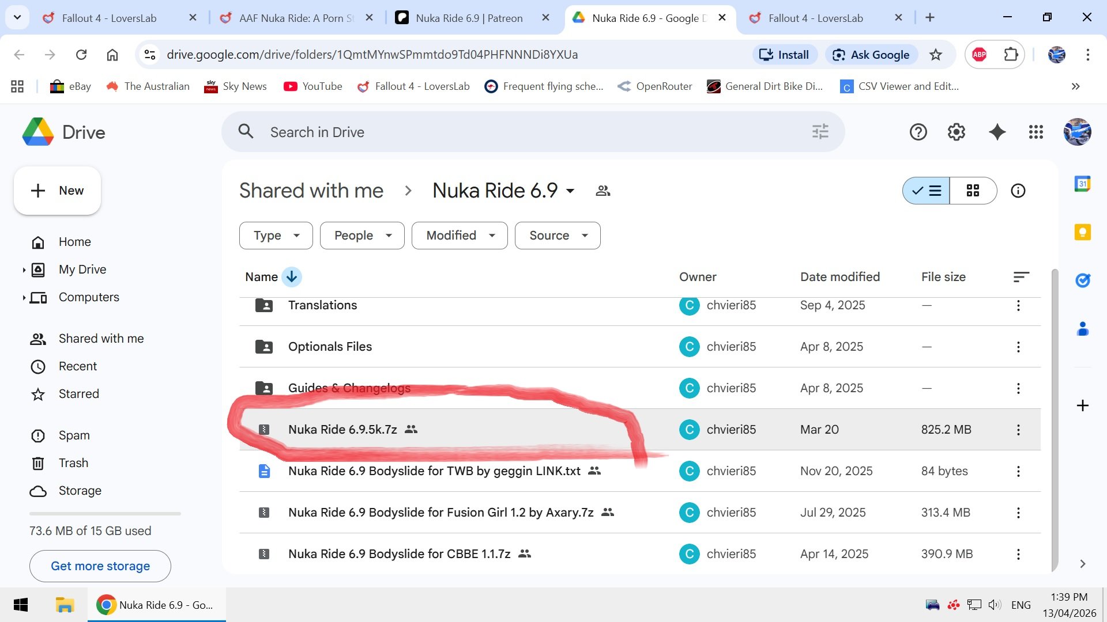
Task: Open more actions for Optionals Files folder
Action: click(1018, 347)
